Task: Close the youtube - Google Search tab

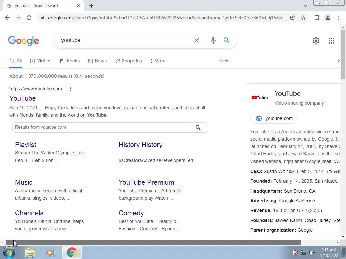Action: (78, 6)
